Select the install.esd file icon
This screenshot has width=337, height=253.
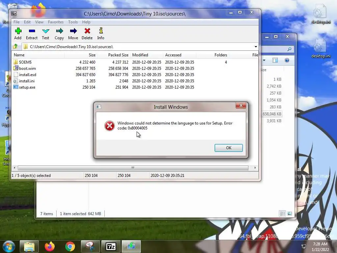[x=15, y=75]
